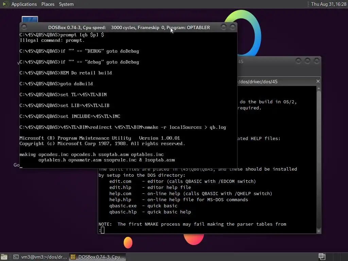The image size is (348, 261).
Task: Click 'Illegal command: prompt.' line in DOSBox
Action: coord(52,40)
